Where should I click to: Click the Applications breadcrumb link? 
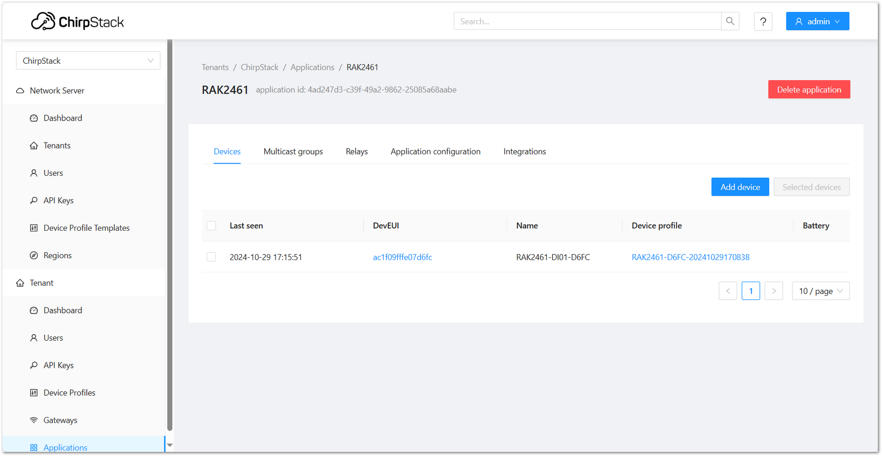(x=312, y=67)
